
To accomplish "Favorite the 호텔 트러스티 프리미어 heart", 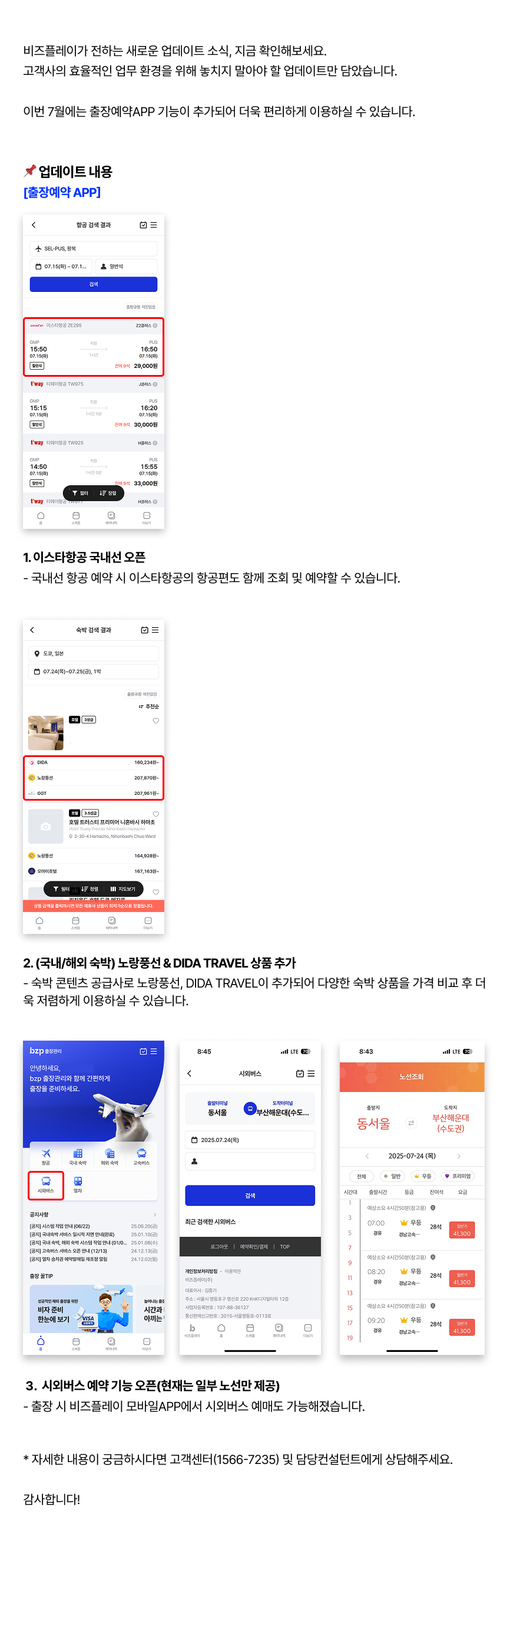I will tap(155, 814).
